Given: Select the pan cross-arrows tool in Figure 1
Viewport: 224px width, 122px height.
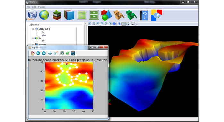Looking at the screenshot, I should pyautogui.click(x=50, y=53).
